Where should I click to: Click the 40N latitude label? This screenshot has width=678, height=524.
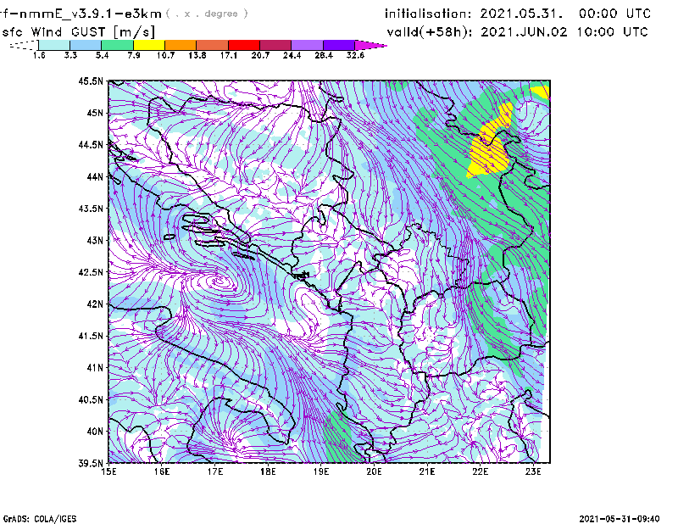pos(95,432)
